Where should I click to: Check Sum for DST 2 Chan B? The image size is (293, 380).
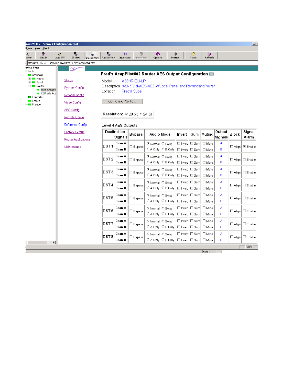click(x=192, y=162)
